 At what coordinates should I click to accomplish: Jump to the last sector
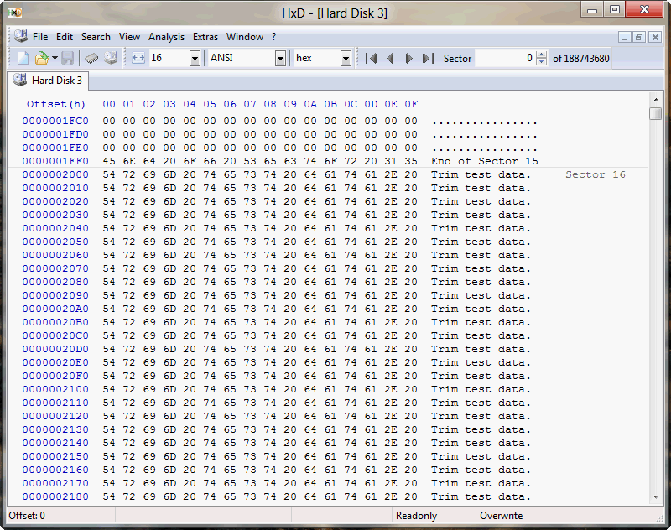click(427, 58)
